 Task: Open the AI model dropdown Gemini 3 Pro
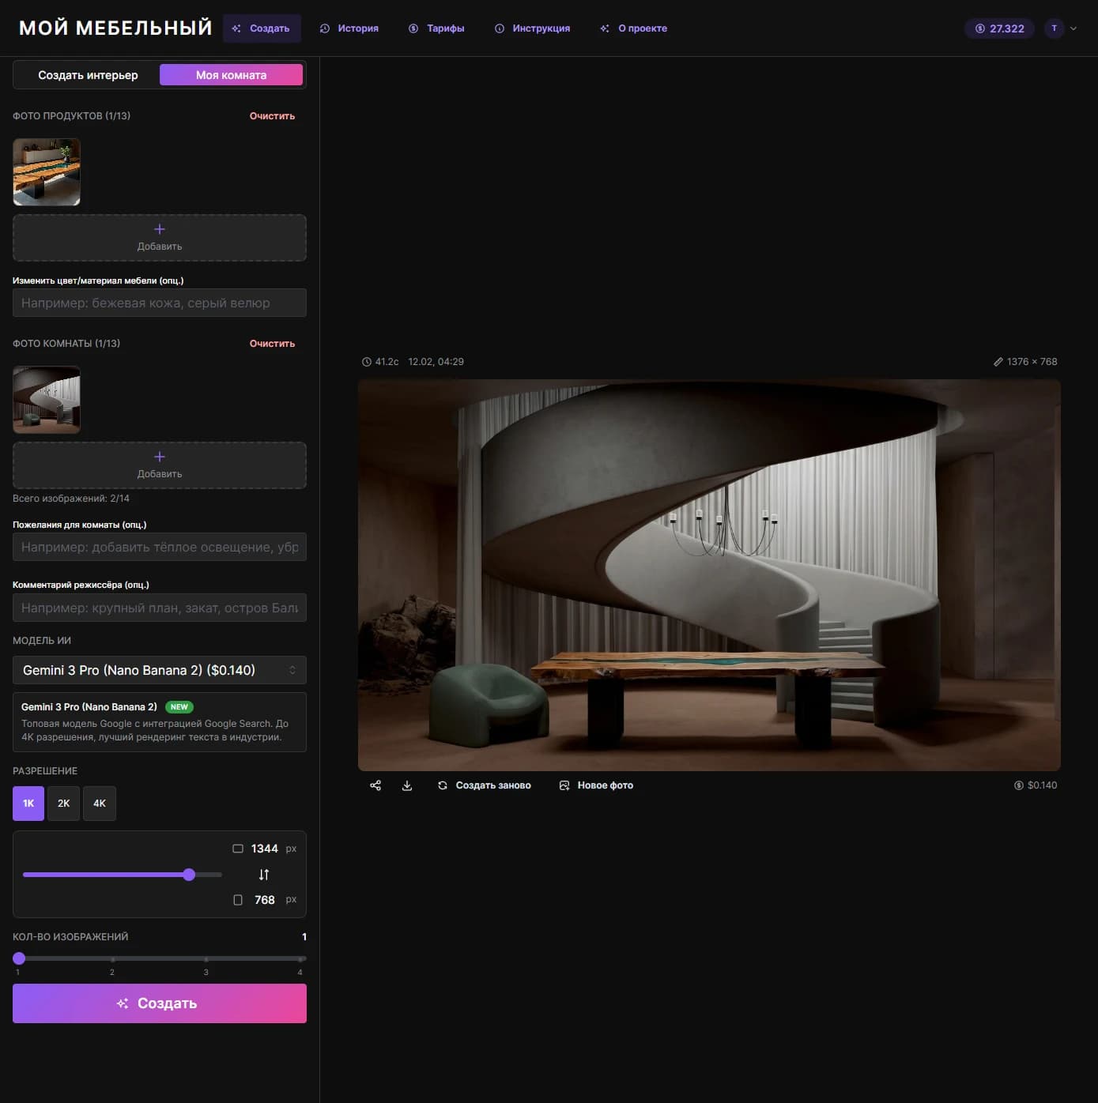click(x=160, y=670)
